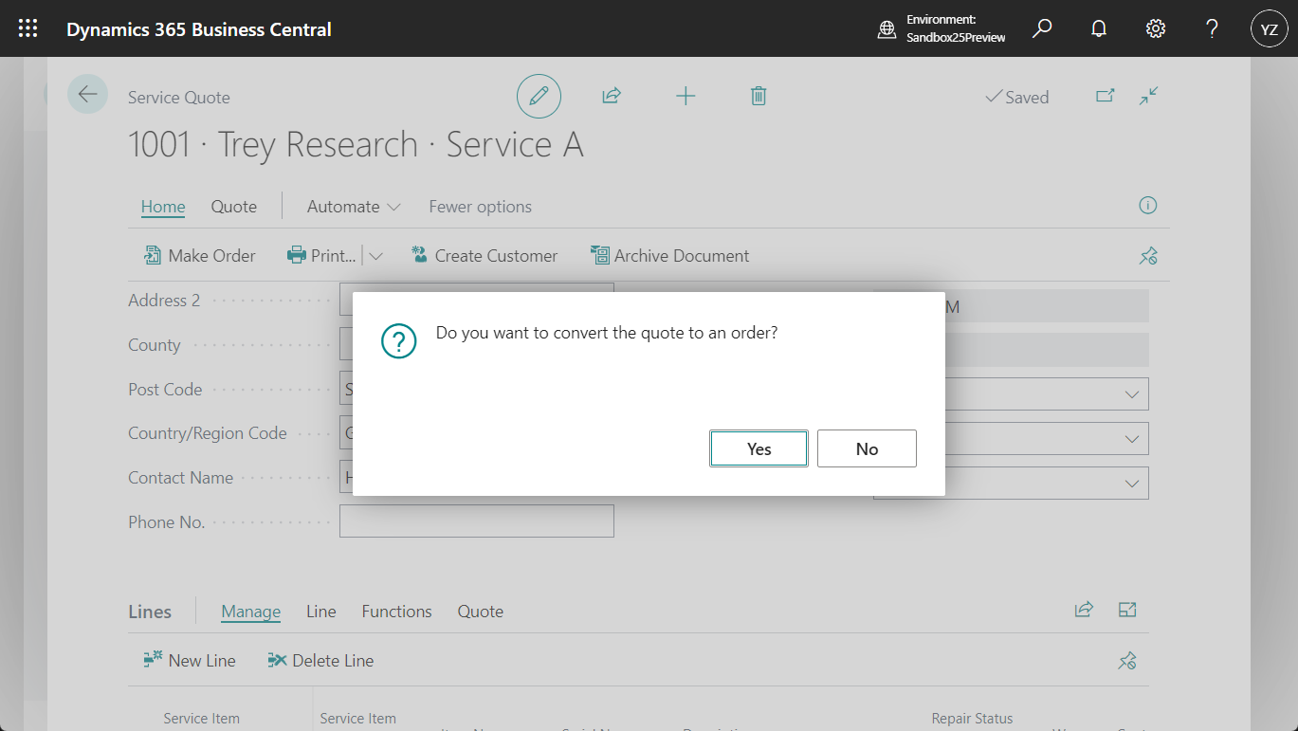1298x731 pixels.
Task: Switch to the Quote ribbon tab
Action: click(233, 206)
